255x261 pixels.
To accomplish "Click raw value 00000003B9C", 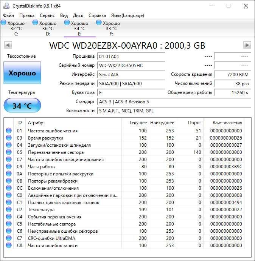I will 226,166.
